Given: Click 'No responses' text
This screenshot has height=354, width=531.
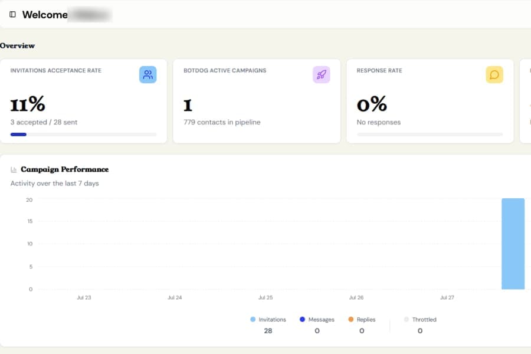Looking at the screenshot, I should pyautogui.click(x=379, y=122).
